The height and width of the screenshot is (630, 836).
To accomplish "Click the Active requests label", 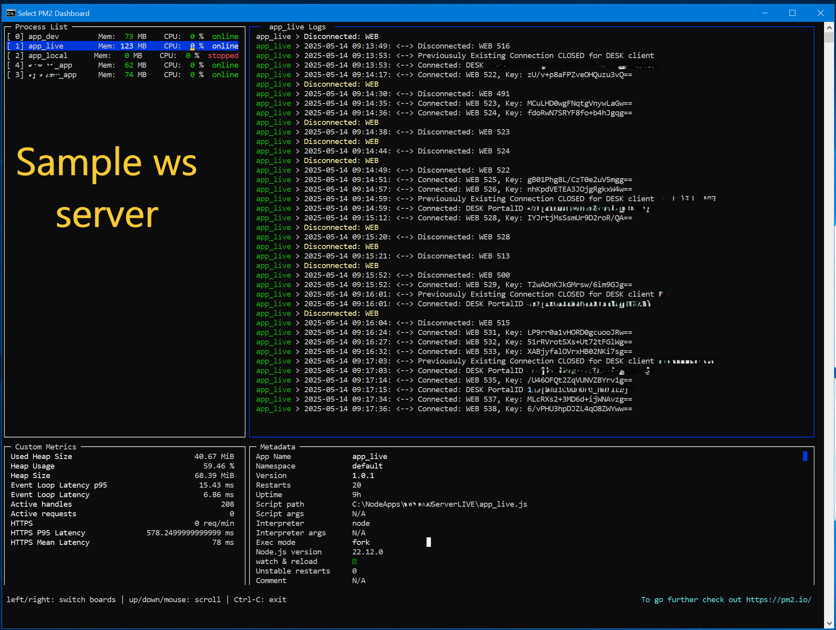I will coord(43,514).
